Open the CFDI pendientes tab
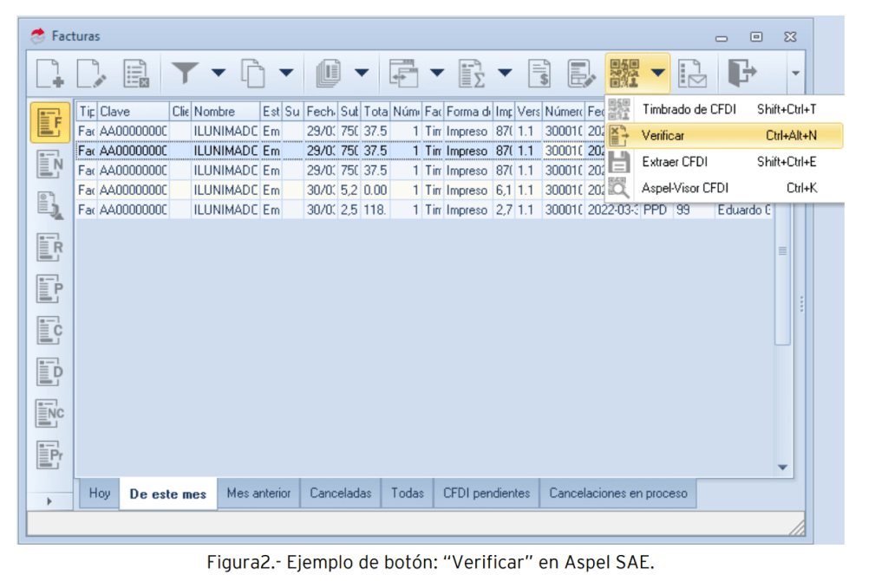The image size is (888, 581). point(486,494)
